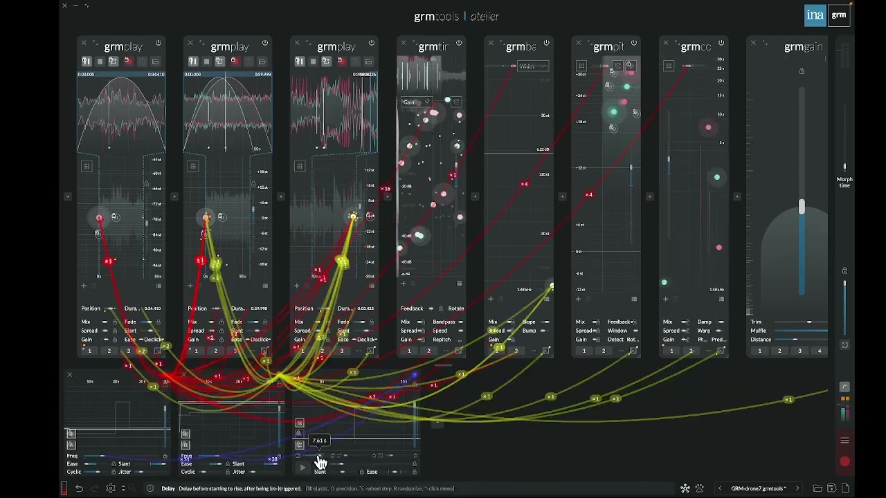This screenshot has height=498, width=886.
Task: Open the Width dropdown in the bandpass module
Action: (533, 66)
